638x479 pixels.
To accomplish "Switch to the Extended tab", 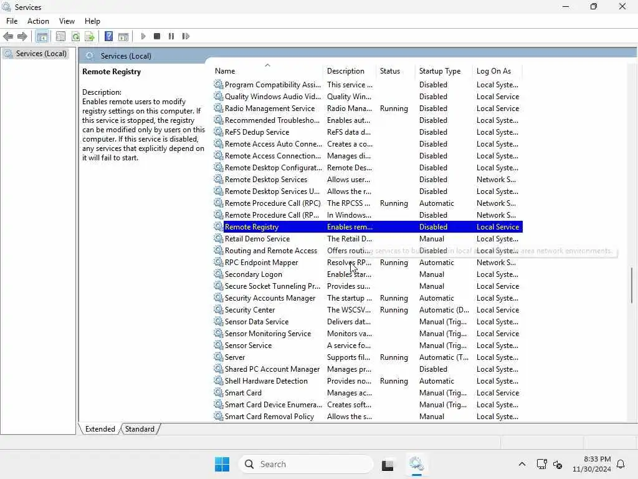I will pyautogui.click(x=100, y=429).
